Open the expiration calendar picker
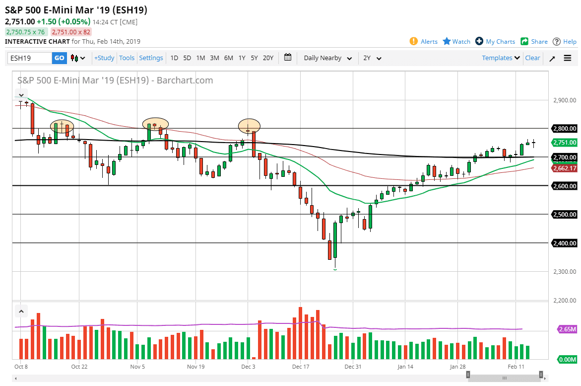Image resolution: width=581 pixels, height=386 pixels. tap(287, 58)
